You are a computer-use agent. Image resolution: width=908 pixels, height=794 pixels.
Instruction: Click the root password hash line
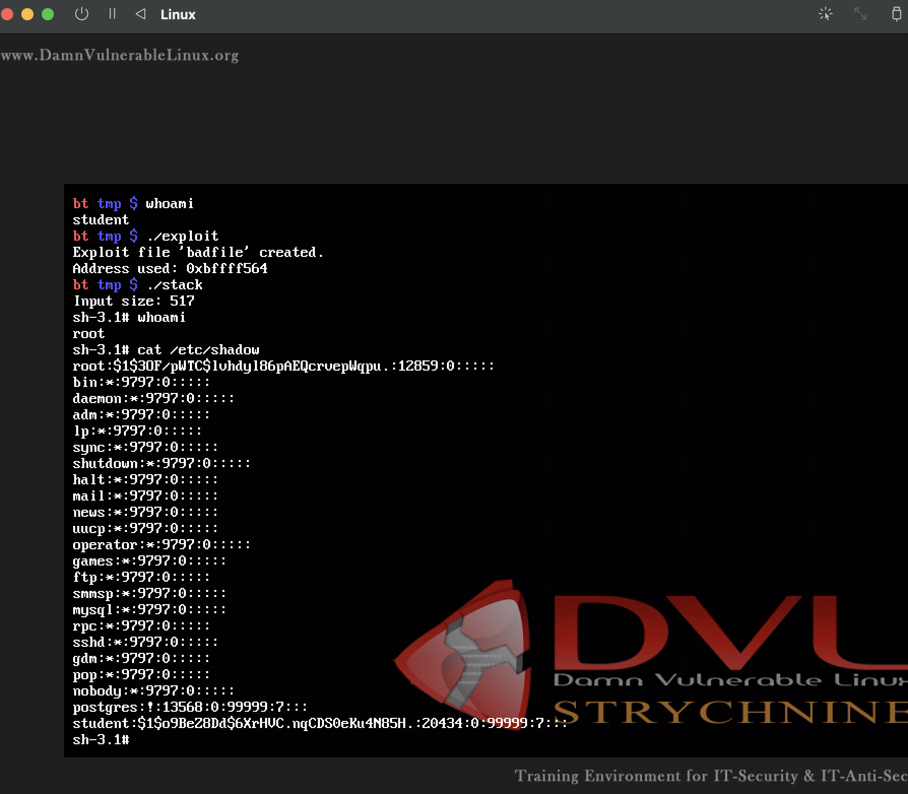[x=283, y=366]
